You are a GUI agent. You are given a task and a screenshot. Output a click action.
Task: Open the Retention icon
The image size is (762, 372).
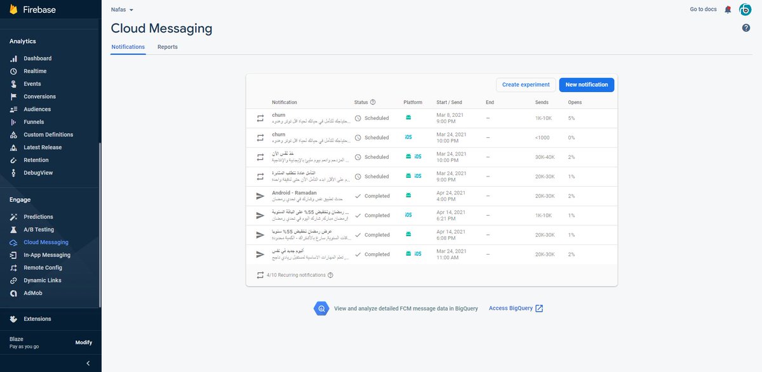tap(13, 160)
